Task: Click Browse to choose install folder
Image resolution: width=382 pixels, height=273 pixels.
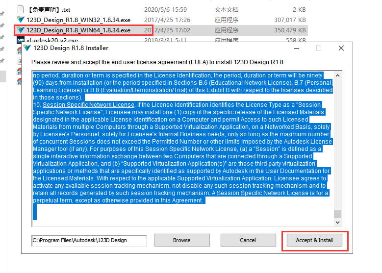Action: [x=181, y=240]
